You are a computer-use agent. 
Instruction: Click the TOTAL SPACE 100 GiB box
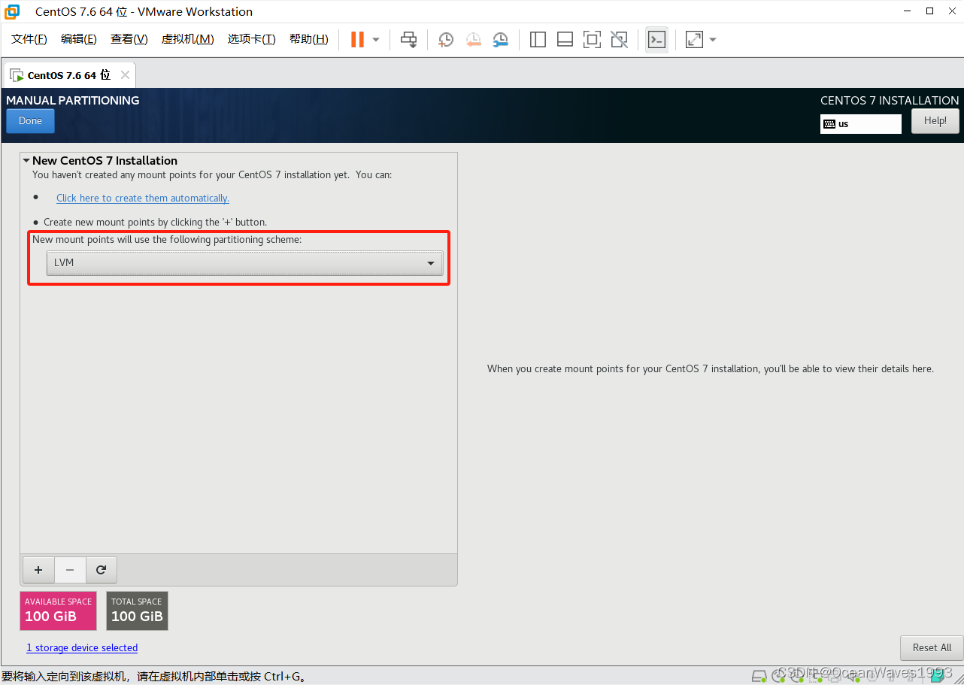pyautogui.click(x=137, y=611)
